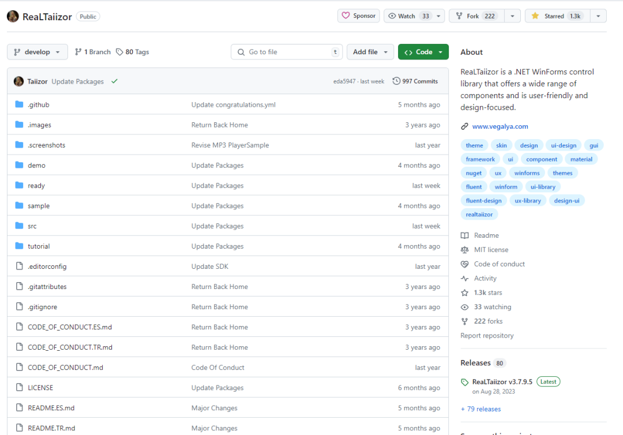Select the fluent-design topic tag

point(484,201)
